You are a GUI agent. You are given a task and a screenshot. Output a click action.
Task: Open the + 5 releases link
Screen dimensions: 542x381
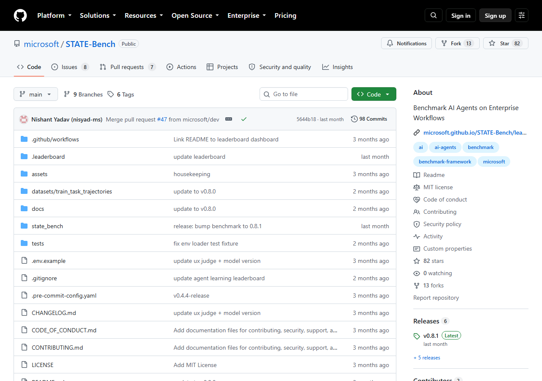[x=427, y=358]
